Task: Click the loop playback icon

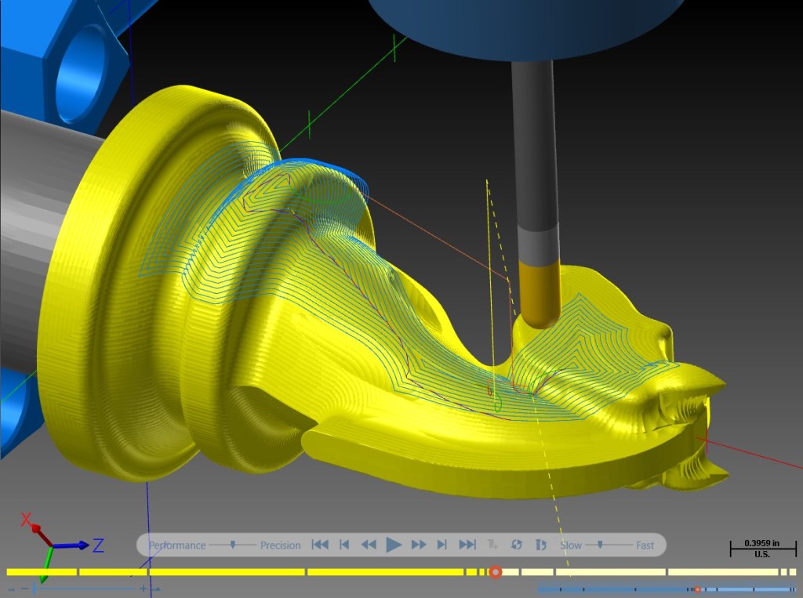Action: 516,545
